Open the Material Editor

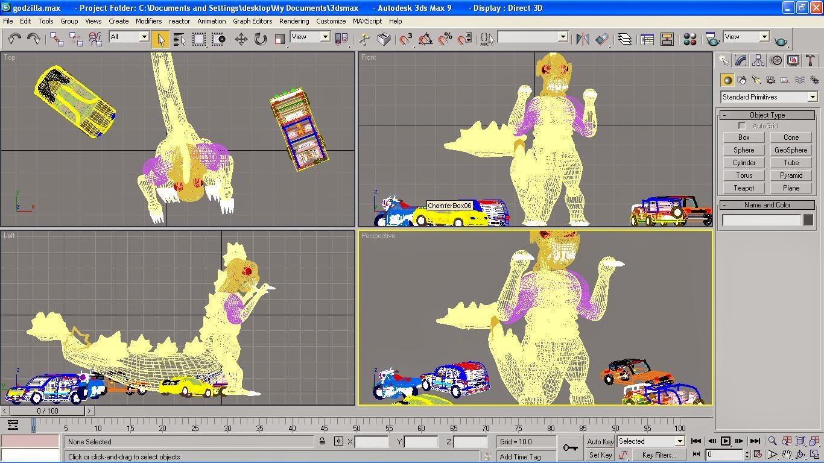point(690,39)
